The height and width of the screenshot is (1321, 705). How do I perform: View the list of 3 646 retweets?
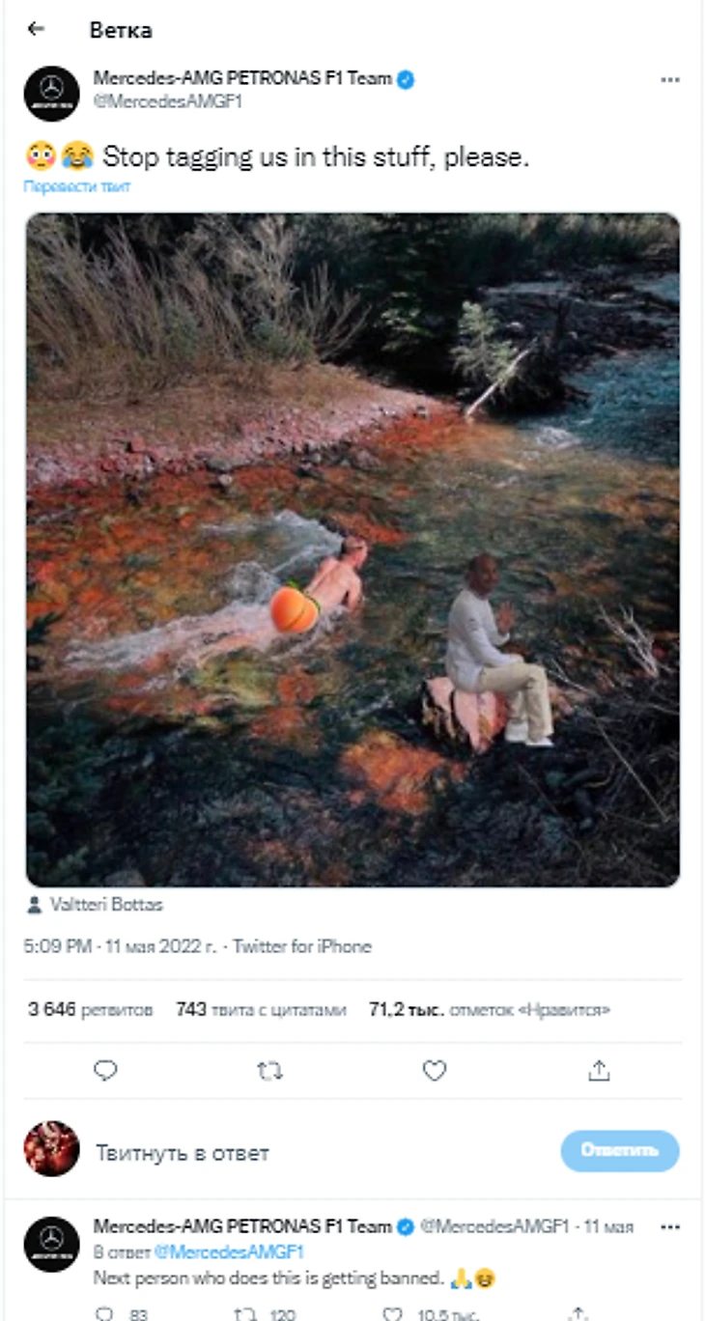91,1010
